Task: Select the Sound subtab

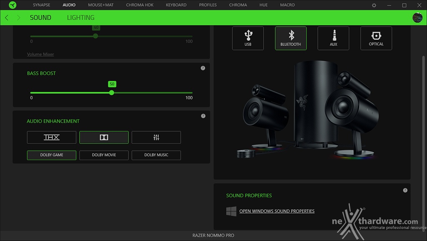Action: 40,18
